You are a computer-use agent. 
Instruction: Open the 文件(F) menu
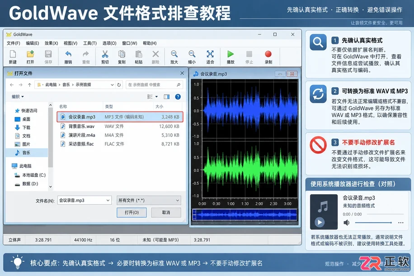(13, 43)
